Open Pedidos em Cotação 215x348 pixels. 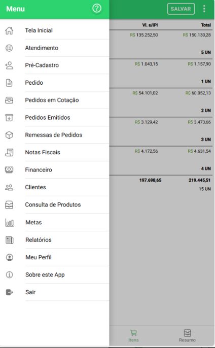(55, 100)
